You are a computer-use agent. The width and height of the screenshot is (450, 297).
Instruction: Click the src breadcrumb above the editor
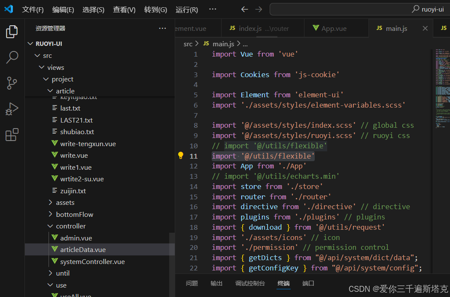tap(188, 43)
